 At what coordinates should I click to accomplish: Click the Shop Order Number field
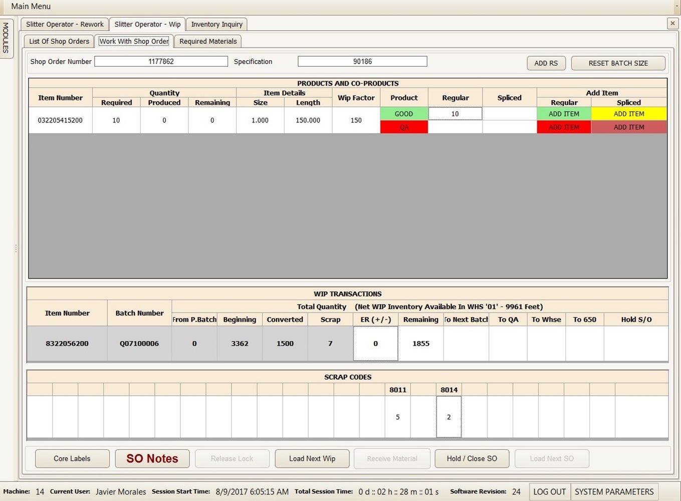[x=161, y=61]
